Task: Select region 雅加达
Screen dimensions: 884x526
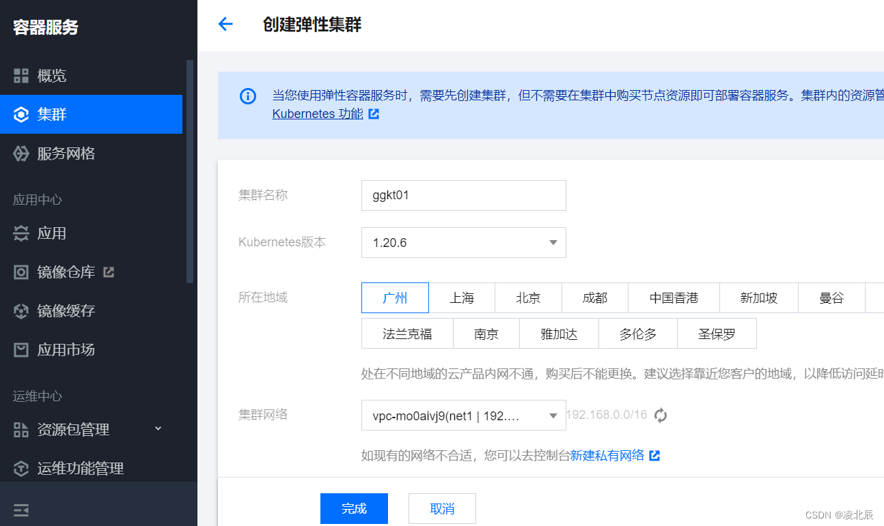Action: coord(559,334)
